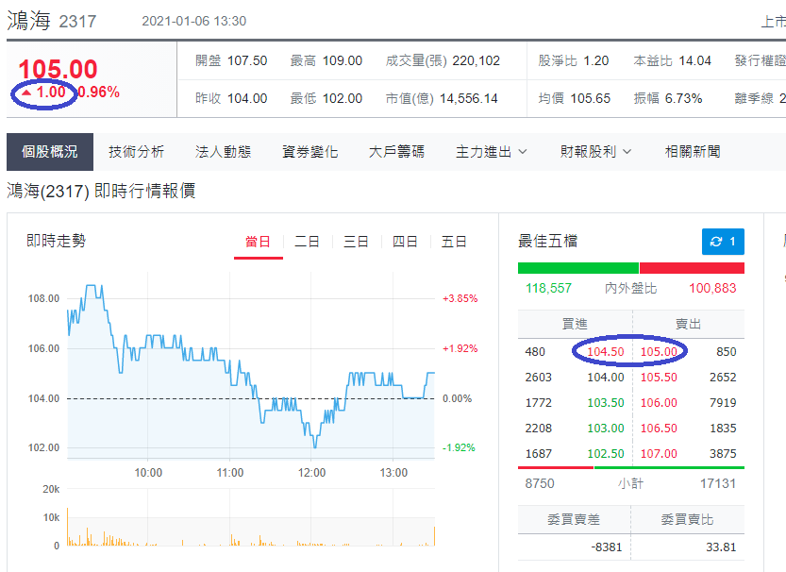Click the 買進 column header

(x=575, y=325)
